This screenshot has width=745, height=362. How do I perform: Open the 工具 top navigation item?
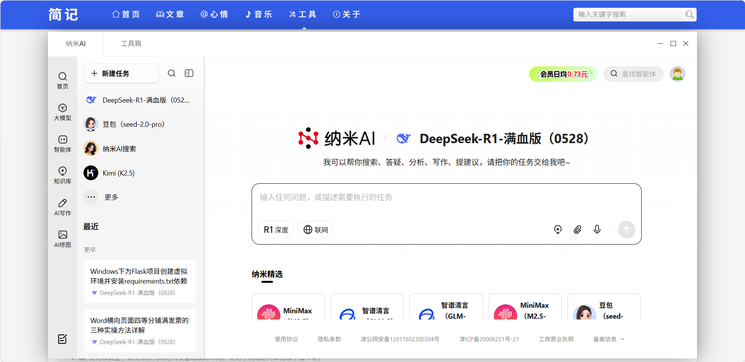303,14
